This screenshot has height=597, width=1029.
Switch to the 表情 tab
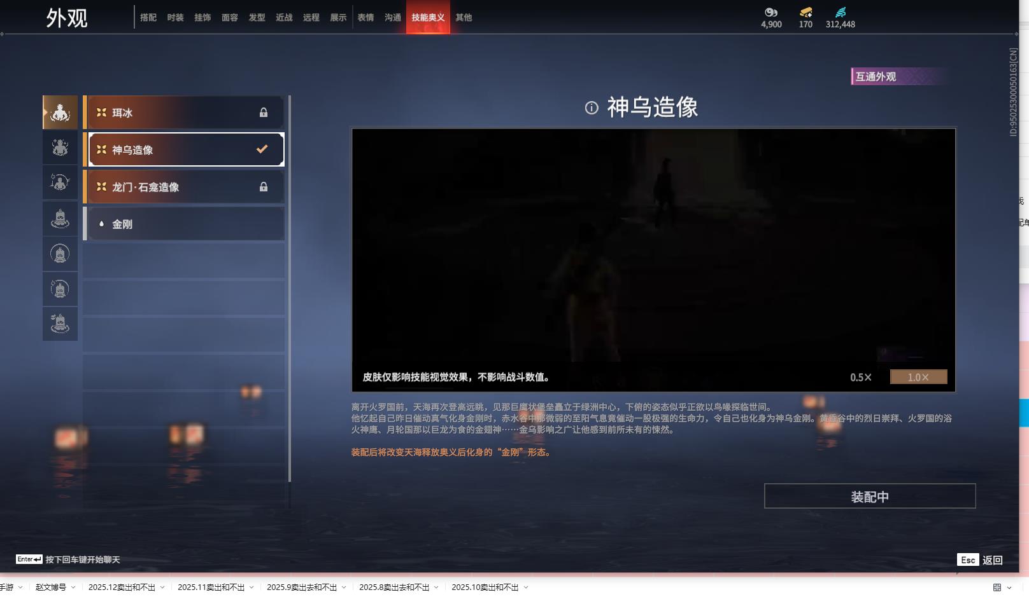click(365, 18)
